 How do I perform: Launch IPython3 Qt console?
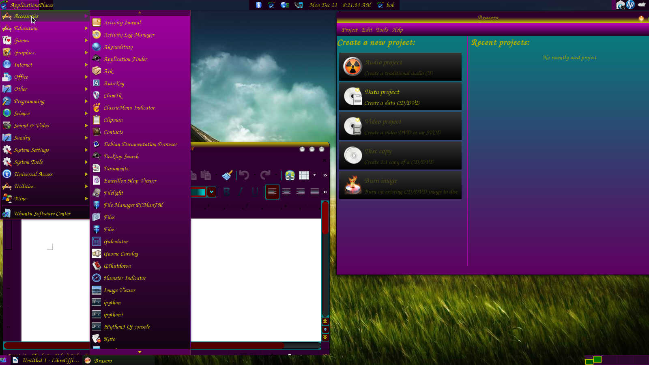140,326
